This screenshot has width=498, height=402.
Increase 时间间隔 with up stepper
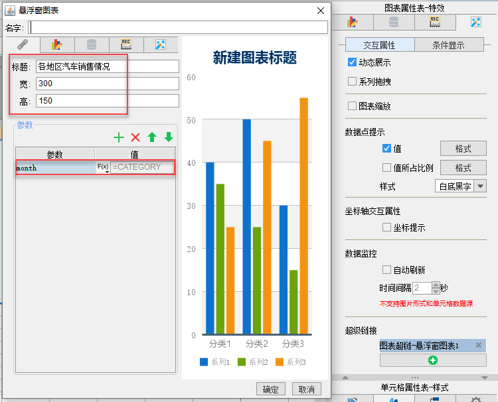point(436,285)
